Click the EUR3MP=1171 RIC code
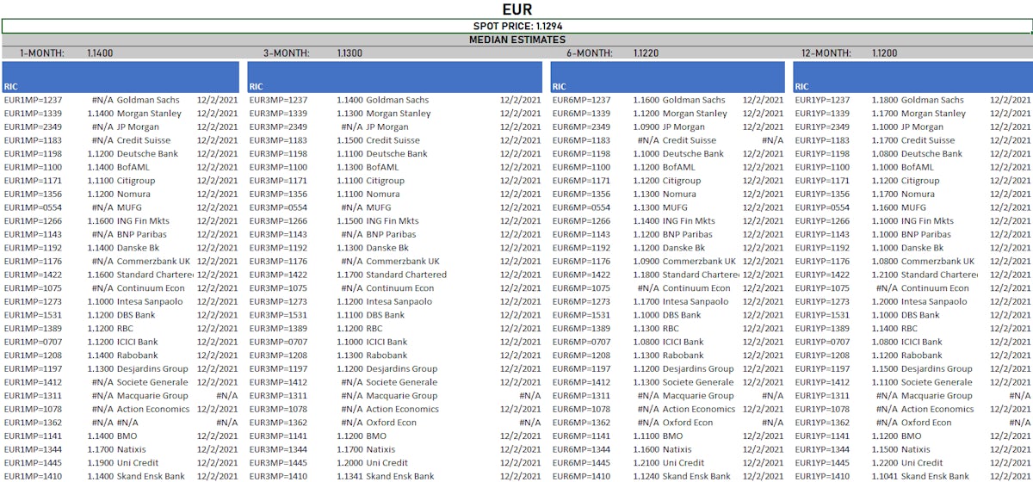1033x482 pixels. tap(278, 181)
